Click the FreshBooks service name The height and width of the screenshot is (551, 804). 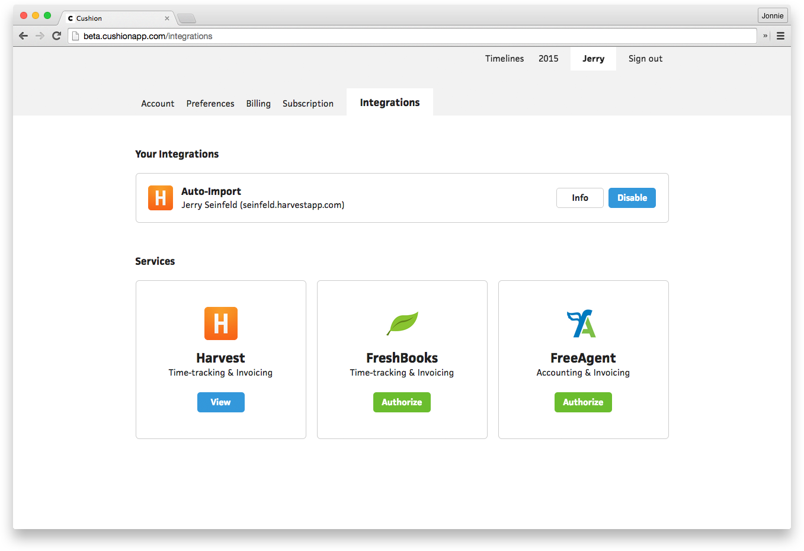click(402, 358)
